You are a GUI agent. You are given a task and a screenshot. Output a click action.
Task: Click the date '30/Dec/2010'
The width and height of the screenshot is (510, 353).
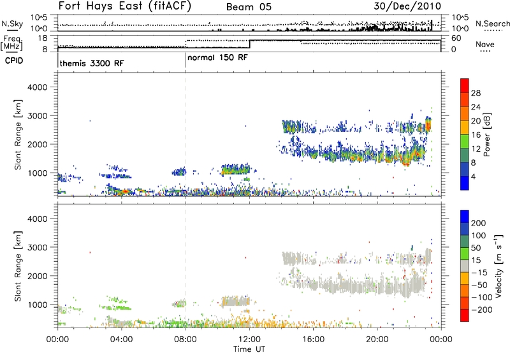pyautogui.click(x=407, y=6)
